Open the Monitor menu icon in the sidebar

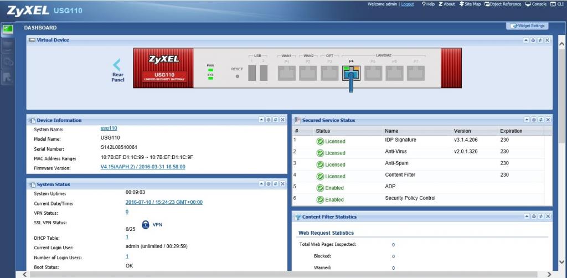click(x=8, y=45)
